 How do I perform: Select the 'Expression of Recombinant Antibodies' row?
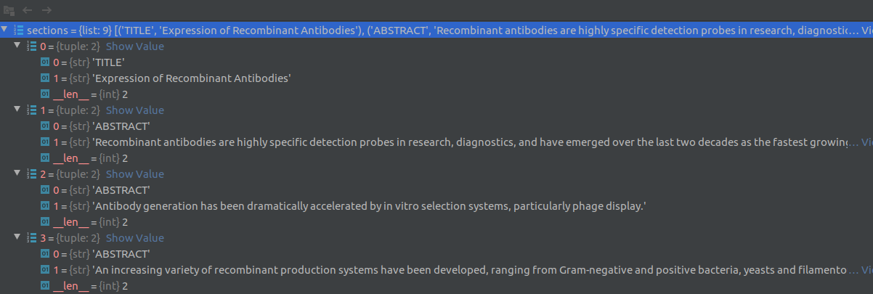(436, 78)
